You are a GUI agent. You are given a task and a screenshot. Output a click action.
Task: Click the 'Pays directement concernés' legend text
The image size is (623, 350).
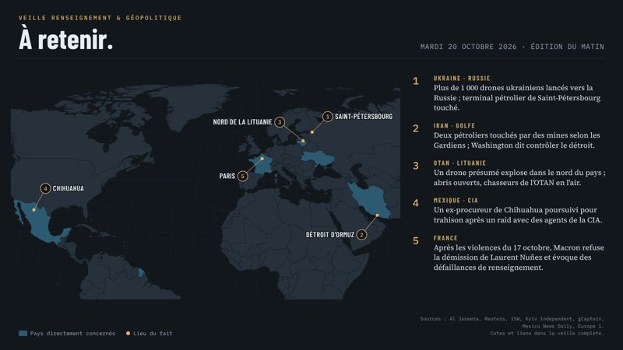(72, 334)
